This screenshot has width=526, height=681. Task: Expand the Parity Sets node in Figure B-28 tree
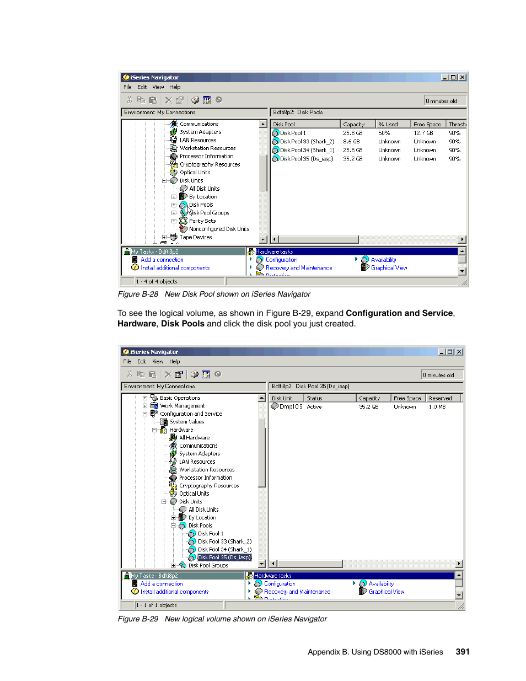click(174, 221)
